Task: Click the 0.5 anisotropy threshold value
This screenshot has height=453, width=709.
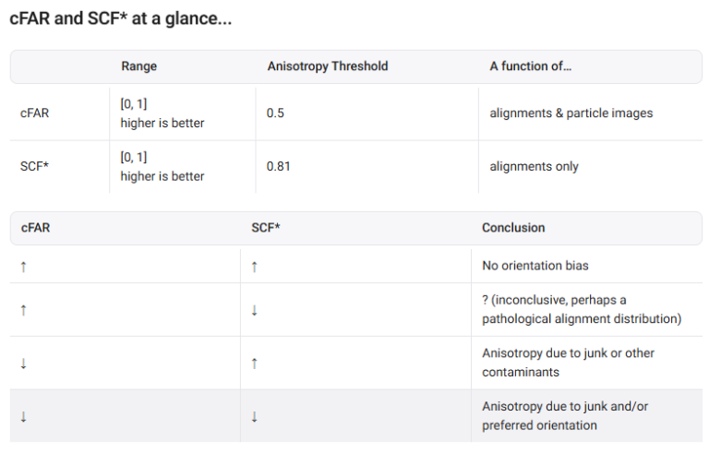Action: [x=275, y=113]
